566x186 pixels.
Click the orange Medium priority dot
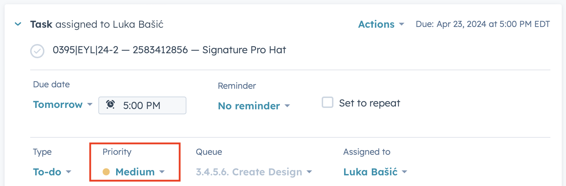click(x=106, y=172)
